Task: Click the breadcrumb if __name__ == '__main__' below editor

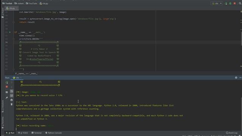Action: tap(26, 74)
